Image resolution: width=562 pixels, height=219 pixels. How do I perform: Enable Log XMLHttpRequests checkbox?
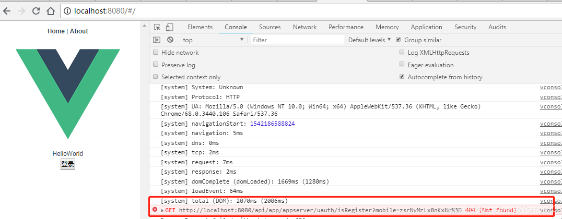pyautogui.click(x=402, y=52)
